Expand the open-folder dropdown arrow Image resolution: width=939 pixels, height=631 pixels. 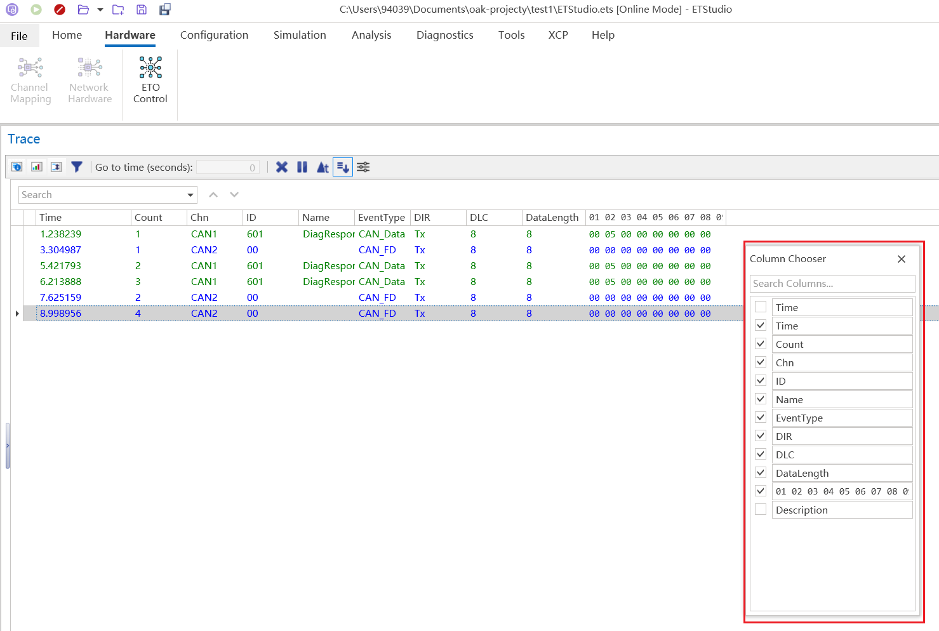click(x=100, y=10)
